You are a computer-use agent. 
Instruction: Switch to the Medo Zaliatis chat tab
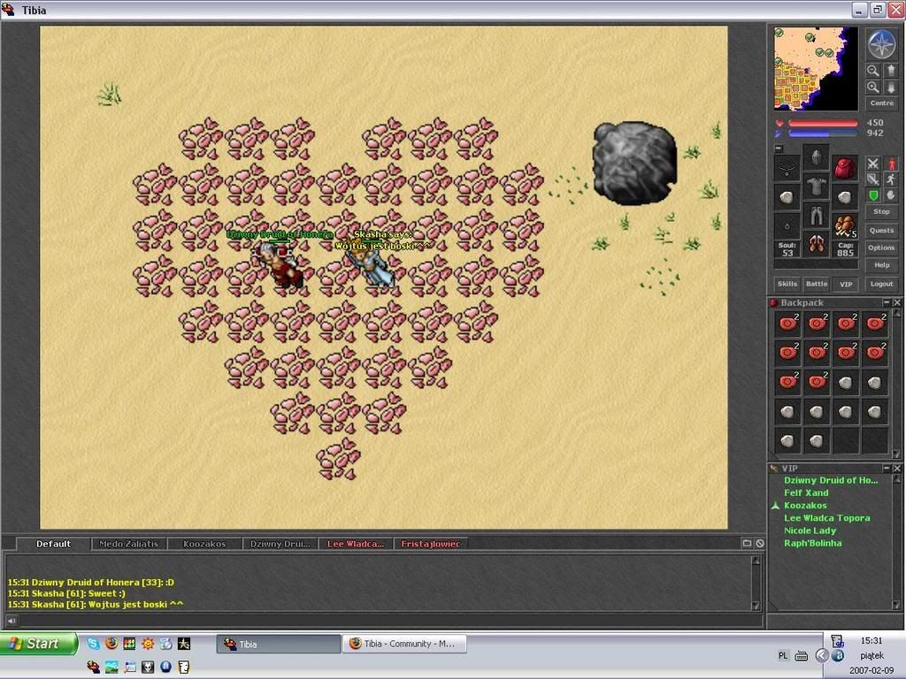click(129, 544)
